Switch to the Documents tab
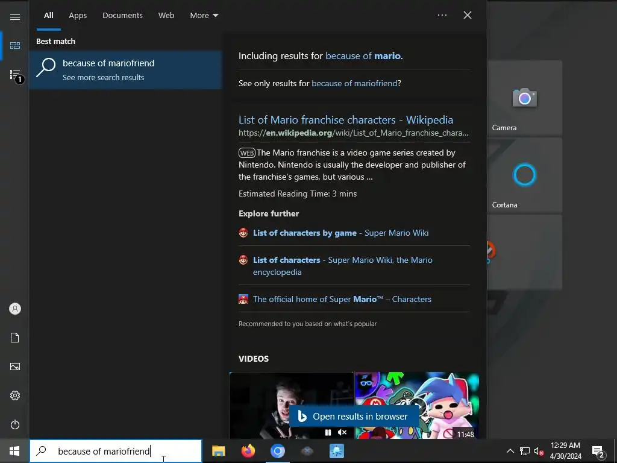 tap(122, 15)
